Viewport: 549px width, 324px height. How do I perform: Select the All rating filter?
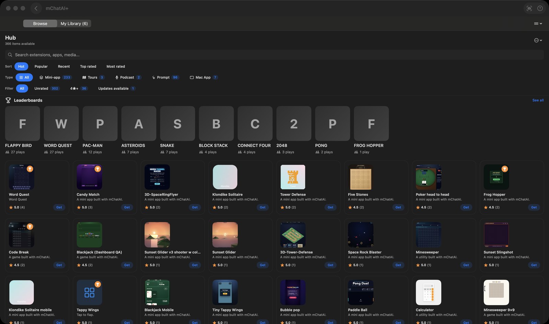tap(22, 88)
